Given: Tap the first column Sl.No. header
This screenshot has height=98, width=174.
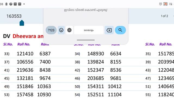Looking at the screenshot, I should pyautogui.click(x=8, y=44).
